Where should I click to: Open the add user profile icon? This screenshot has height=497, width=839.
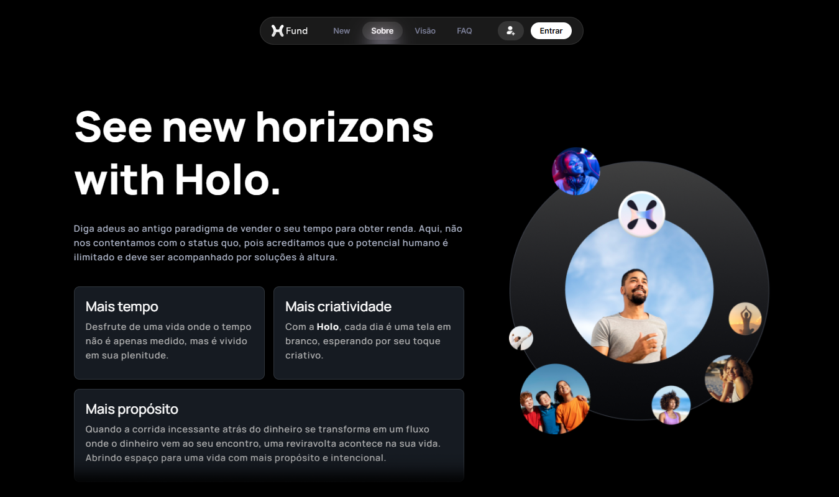511,30
